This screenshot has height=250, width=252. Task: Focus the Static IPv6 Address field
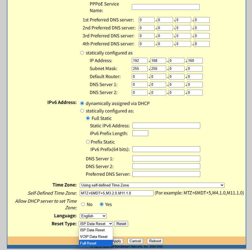point(166,126)
